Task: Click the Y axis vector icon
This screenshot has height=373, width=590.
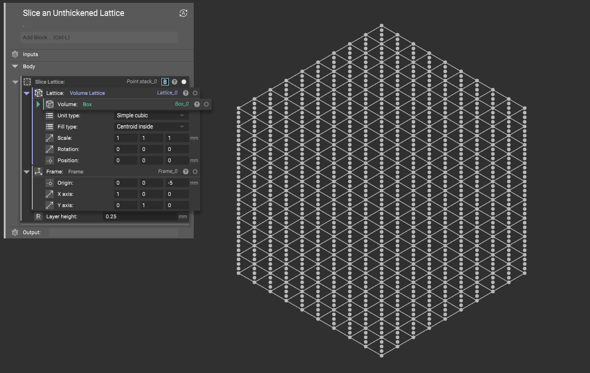Action: [50, 205]
